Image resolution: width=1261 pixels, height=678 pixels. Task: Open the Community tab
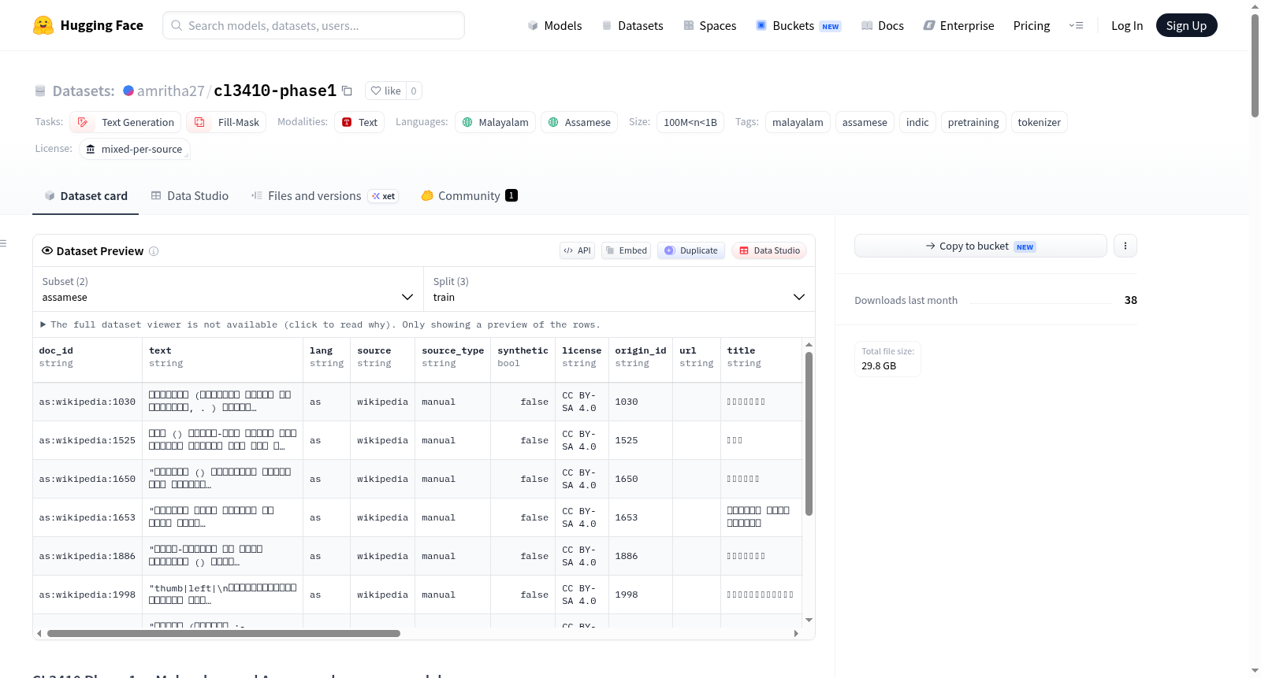click(469, 196)
